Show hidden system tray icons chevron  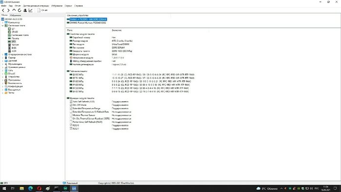pyautogui.click(x=282, y=189)
